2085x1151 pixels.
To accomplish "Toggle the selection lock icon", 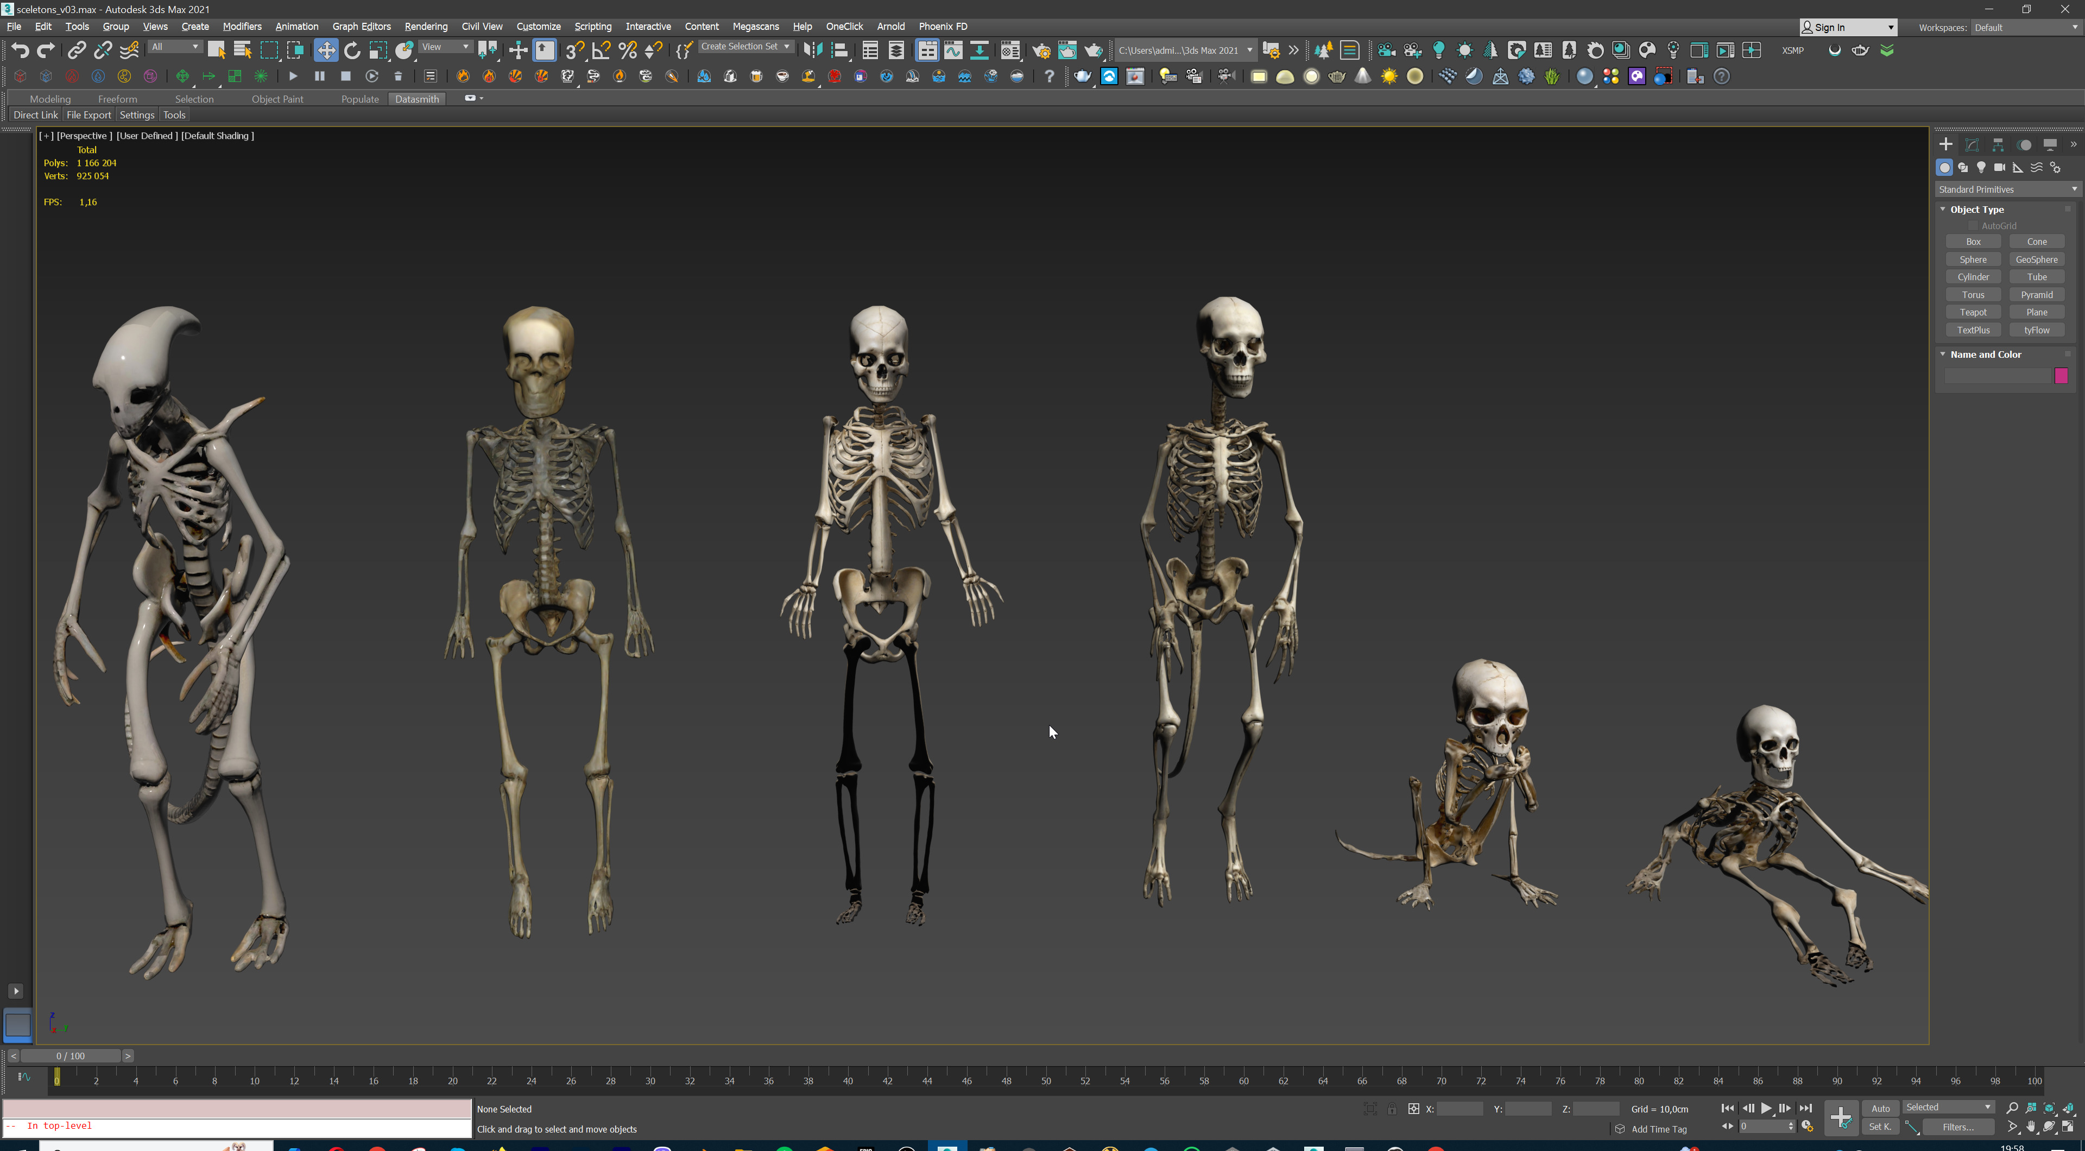I will coord(1391,1109).
